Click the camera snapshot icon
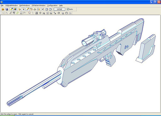 pyautogui.click(x=67, y=13)
